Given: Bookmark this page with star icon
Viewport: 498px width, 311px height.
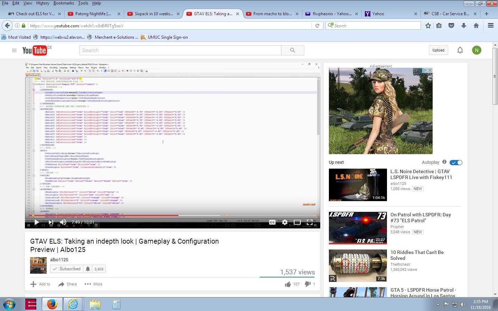Looking at the screenshot, I should click(428, 26).
